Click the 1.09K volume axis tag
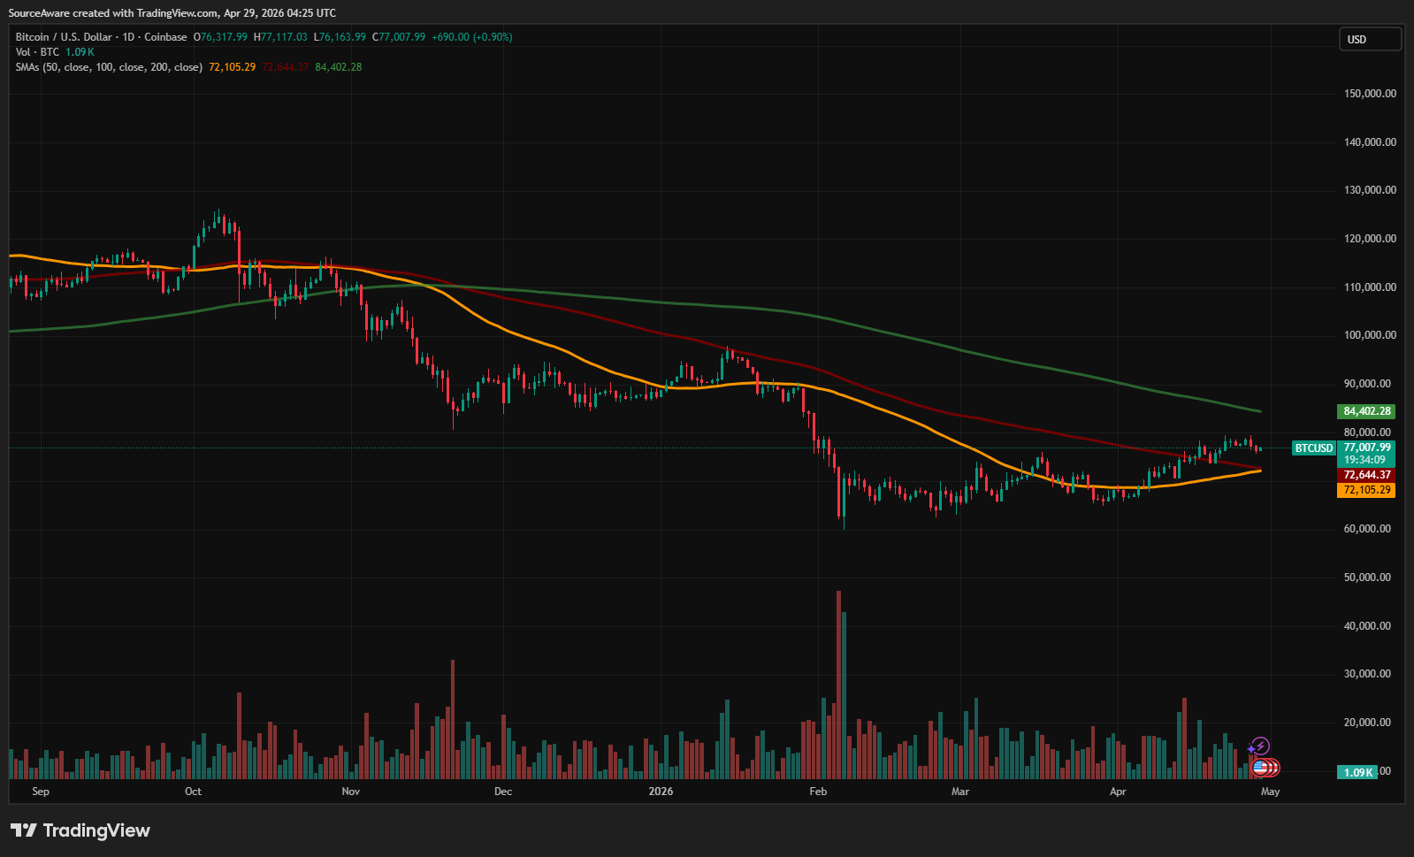Screen dimensions: 1414x857 [x=1358, y=772]
